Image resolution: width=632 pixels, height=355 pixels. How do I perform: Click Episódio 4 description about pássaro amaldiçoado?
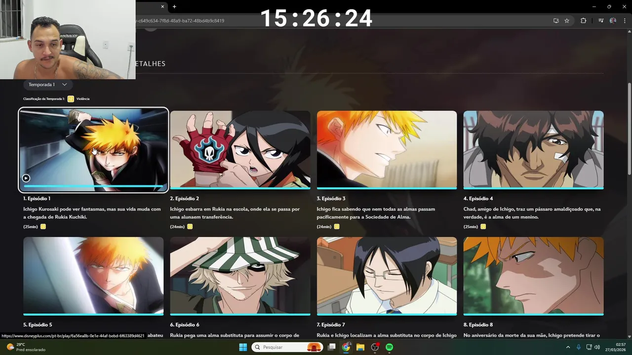[x=532, y=213]
